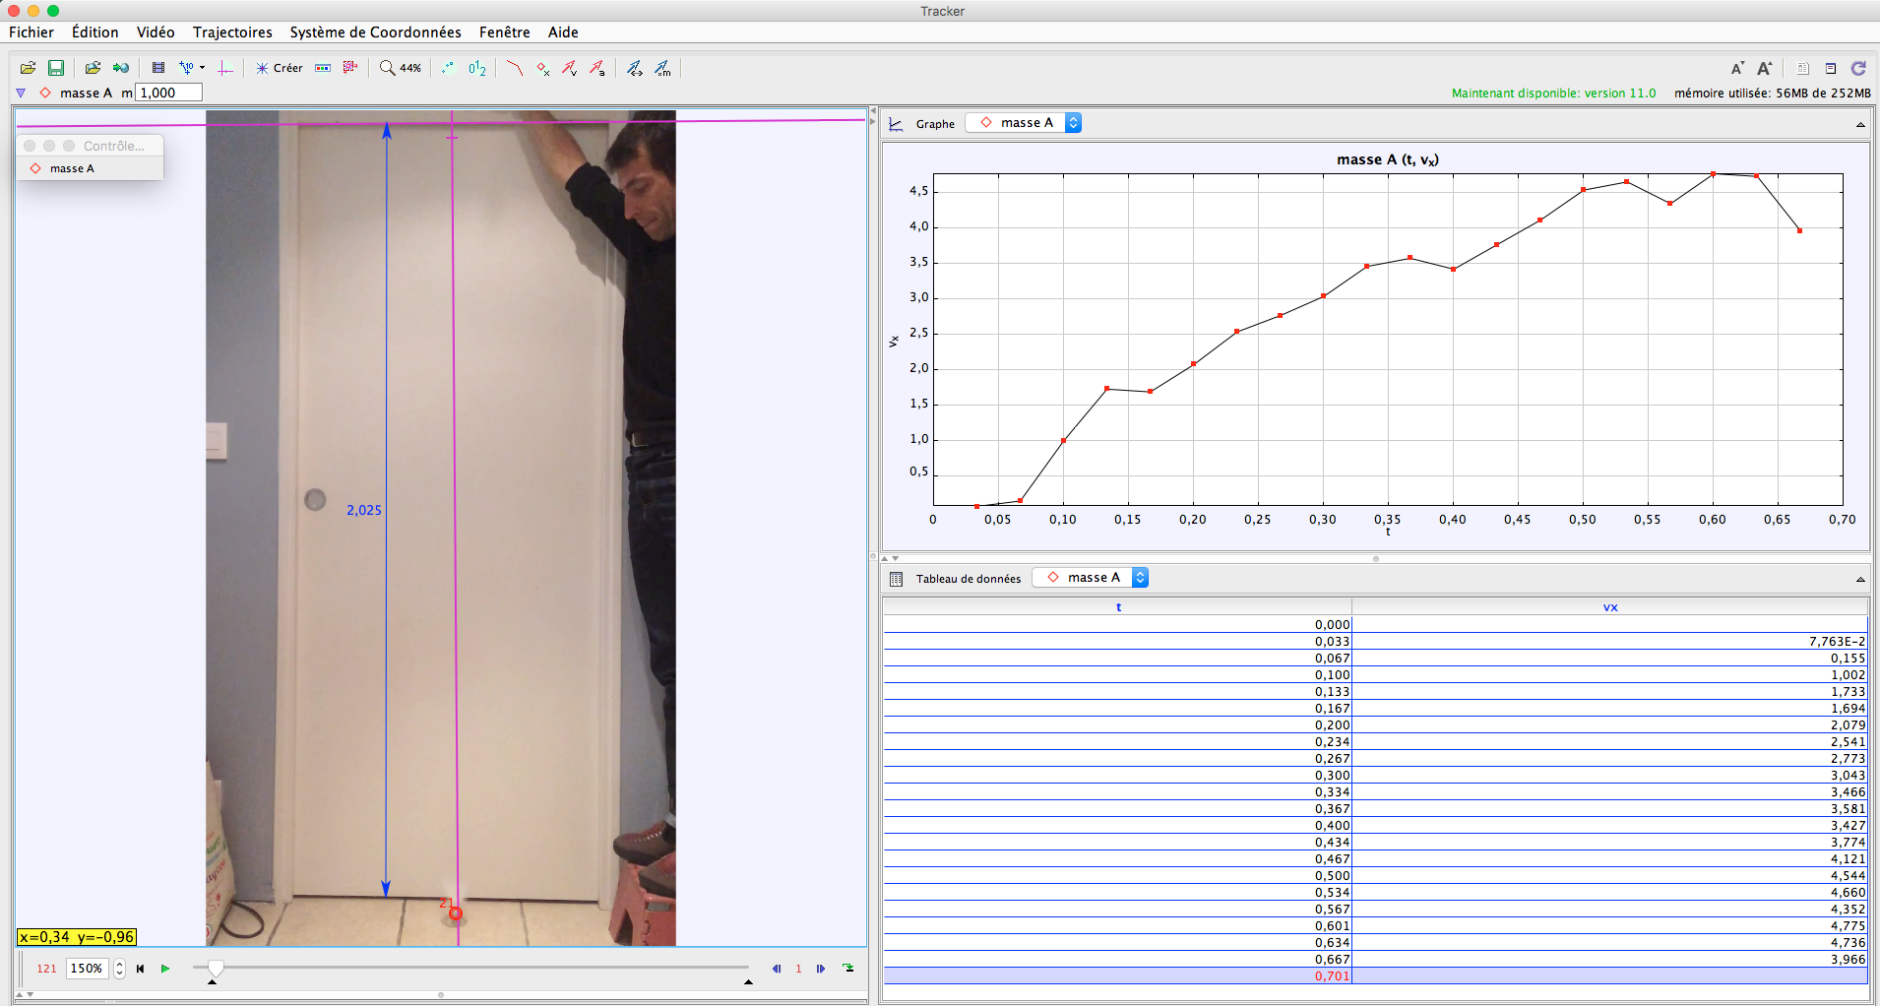Click the Open file folder icon
This screenshot has height=1006, width=1880.
(29, 68)
